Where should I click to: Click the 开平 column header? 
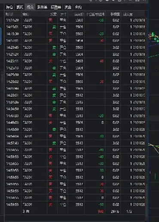pos(63,14)
